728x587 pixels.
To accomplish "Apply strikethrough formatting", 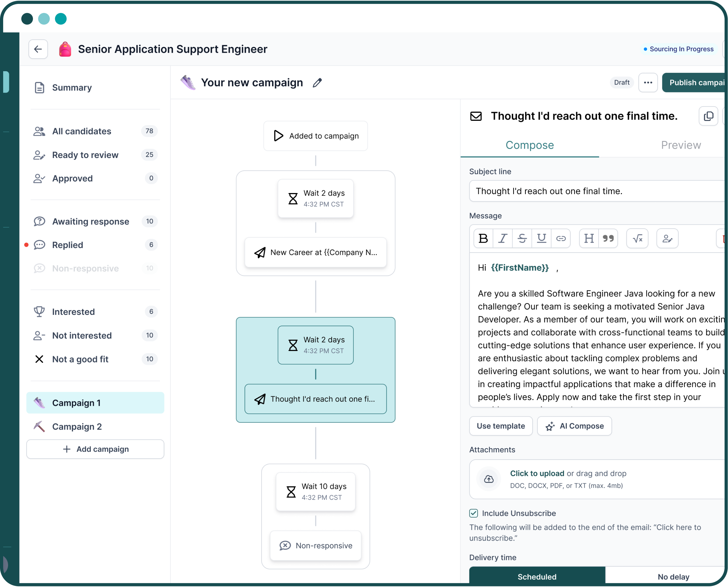I will [x=522, y=238].
